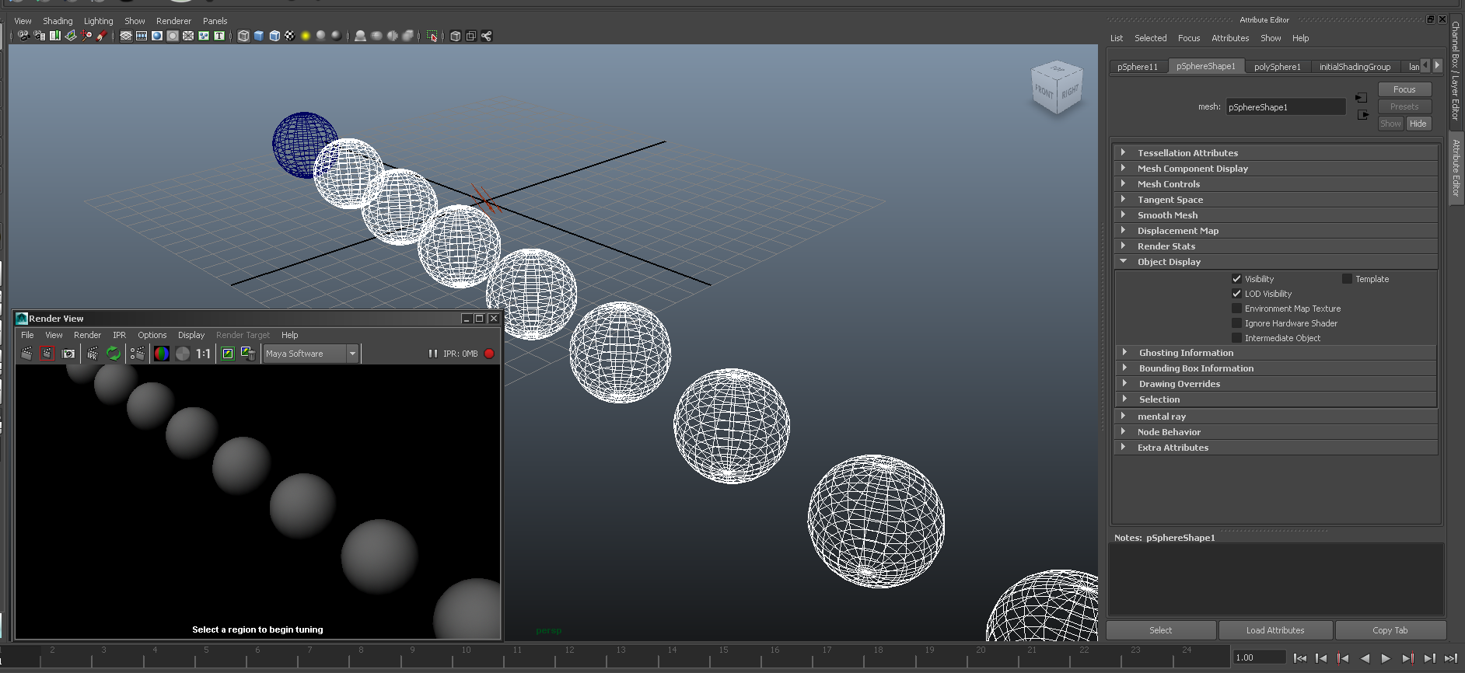Toggle the Image Plane icon in viewport toolbar
The image size is (1465, 673).
(x=70, y=36)
